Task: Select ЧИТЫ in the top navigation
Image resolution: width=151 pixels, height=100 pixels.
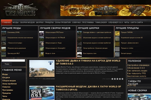Action: 127,22
